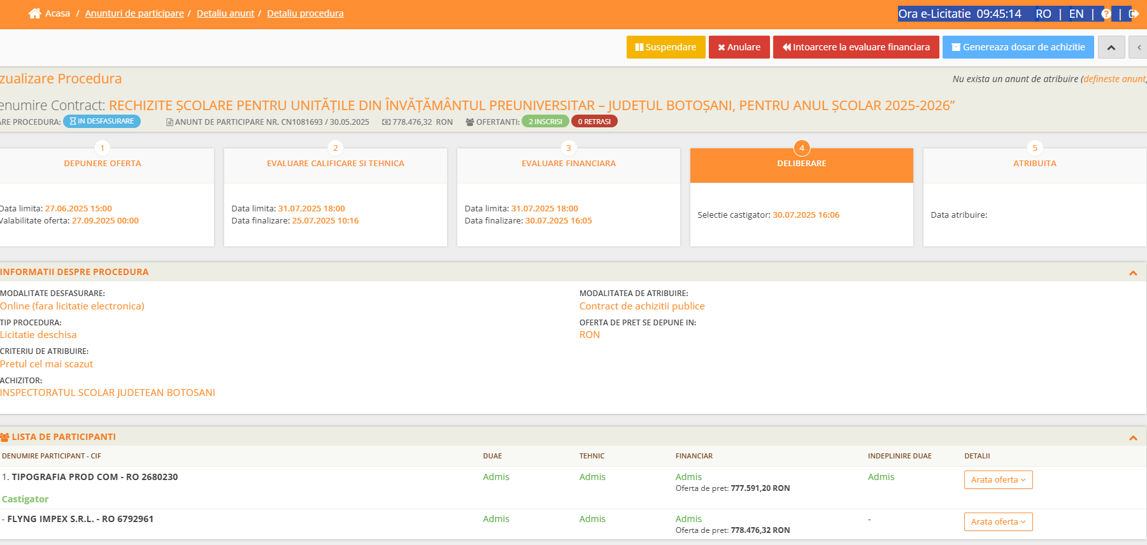Select the Evaluare Calificare si Tehnica step
Viewport: 1147px width, 545px height.
tap(336, 164)
